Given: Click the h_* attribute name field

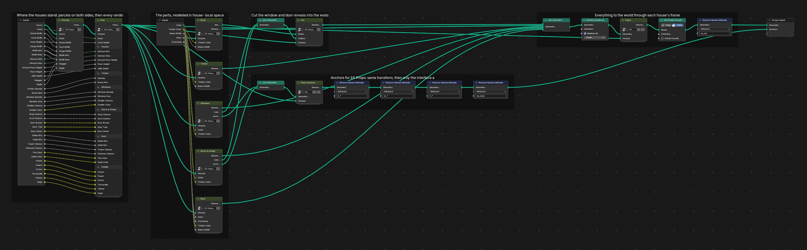Looking at the screenshot, I should [x=352, y=96].
